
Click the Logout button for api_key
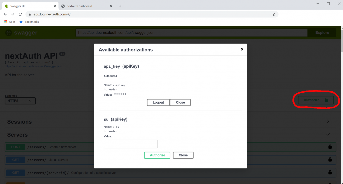coord(158,102)
